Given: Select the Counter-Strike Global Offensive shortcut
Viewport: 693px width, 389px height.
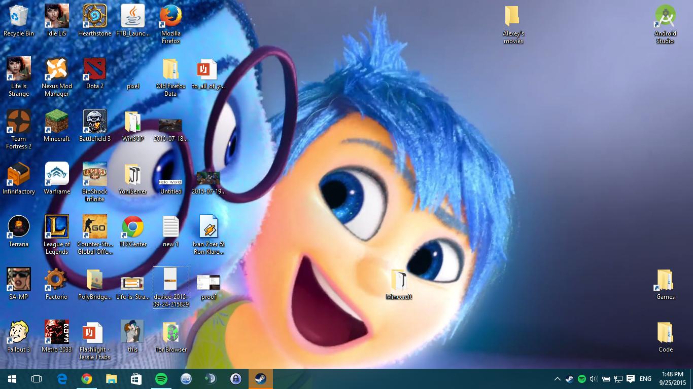Looking at the screenshot, I should coord(94,235).
